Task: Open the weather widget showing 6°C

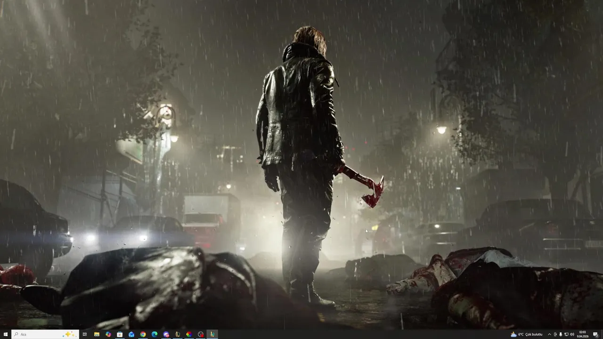Action: [x=527, y=334]
